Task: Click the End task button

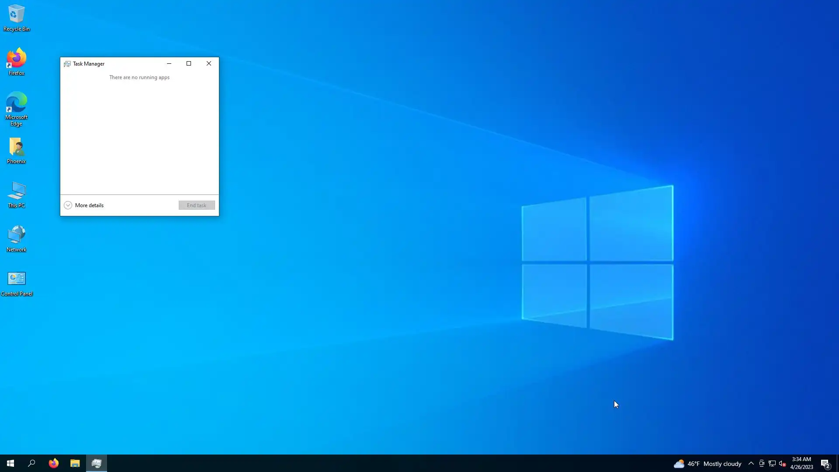Action: [196, 205]
